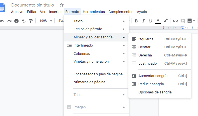Select Justificado alignment option
This screenshot has width=198, height=116.
click(147, 64)
